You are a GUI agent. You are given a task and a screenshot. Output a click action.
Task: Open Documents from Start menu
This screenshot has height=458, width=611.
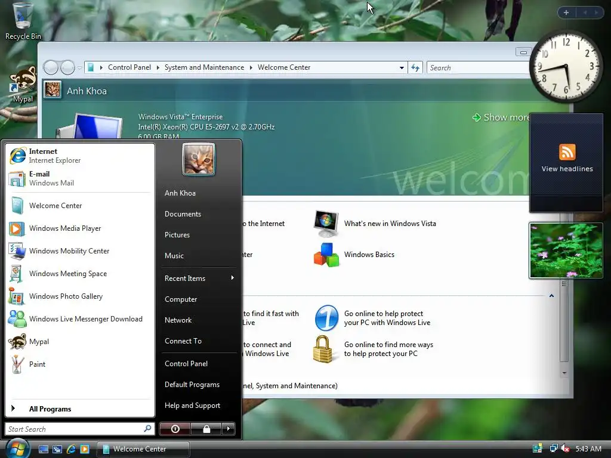199,214
